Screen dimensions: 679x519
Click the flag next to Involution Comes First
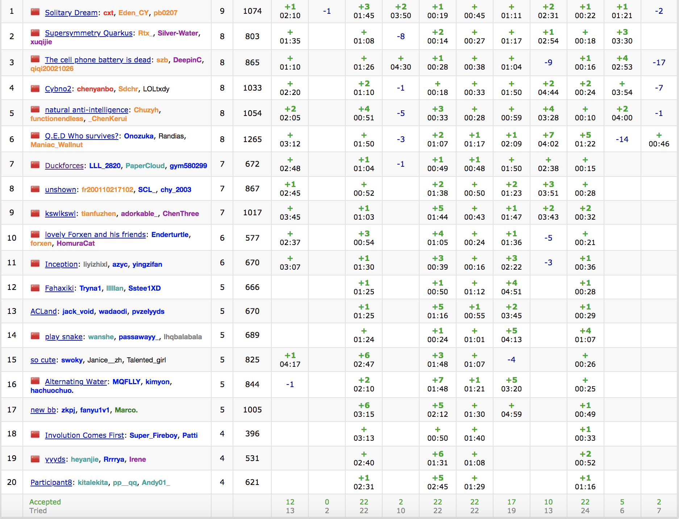click(x=35, y=435)
